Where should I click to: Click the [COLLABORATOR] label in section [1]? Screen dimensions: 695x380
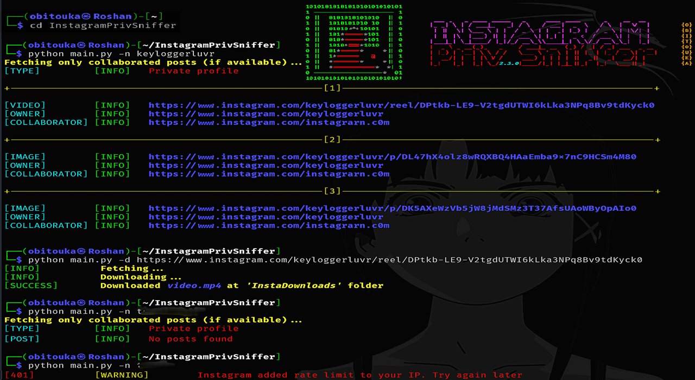pyautogui.click(x=46, y=123)
